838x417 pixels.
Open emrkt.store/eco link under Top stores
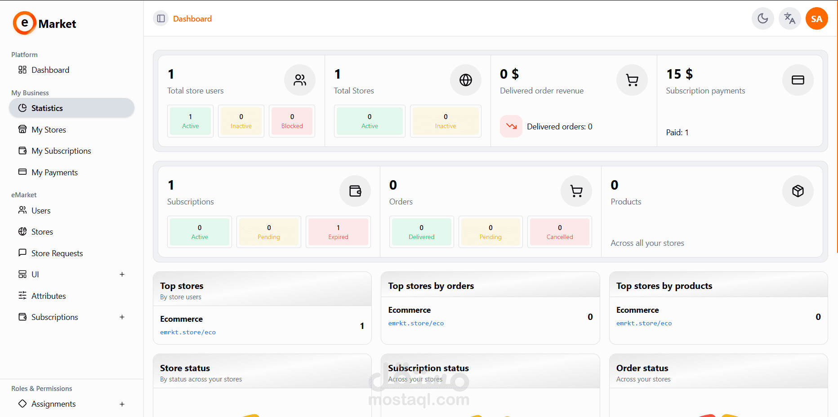pos(188,333)
